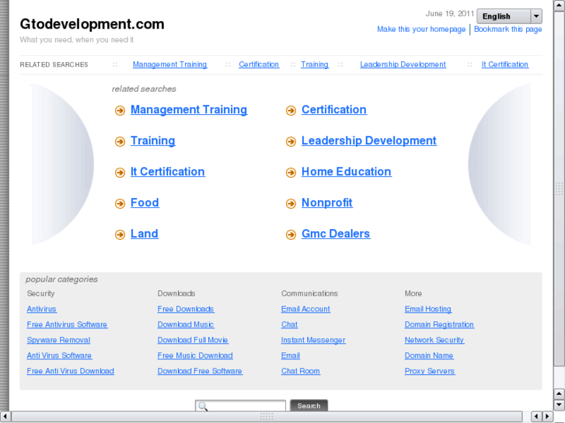The image size is (565, 423).
Task: Click Bookmark this page link
Action: click(507, 29)
